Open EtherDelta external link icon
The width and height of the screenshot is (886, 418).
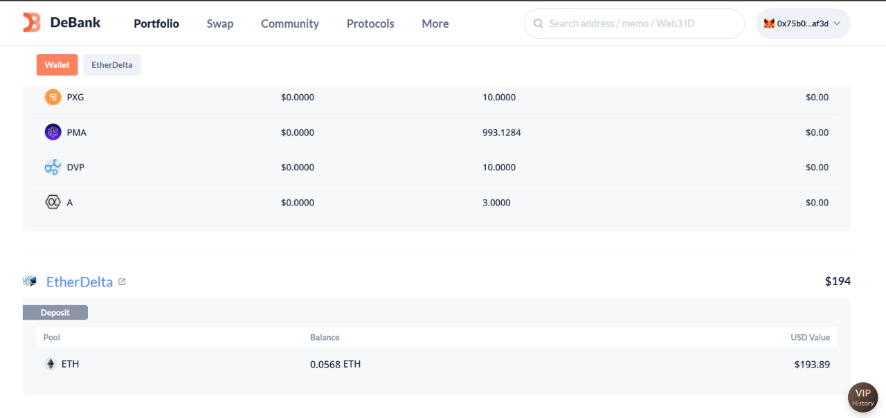(x=122, y=282)
